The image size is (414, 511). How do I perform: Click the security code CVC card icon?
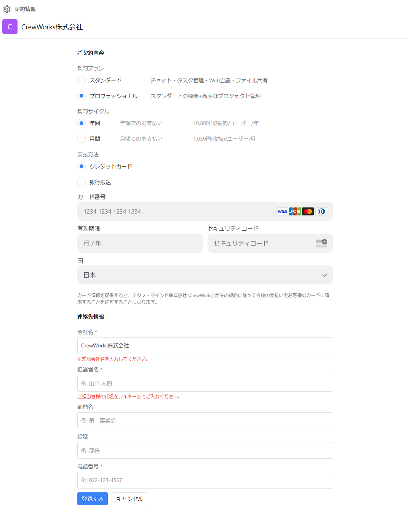(x=321, y=243)
